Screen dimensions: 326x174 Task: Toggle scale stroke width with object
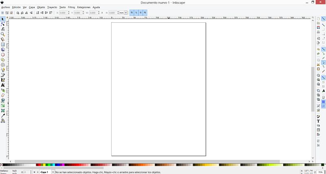[132, 13]
